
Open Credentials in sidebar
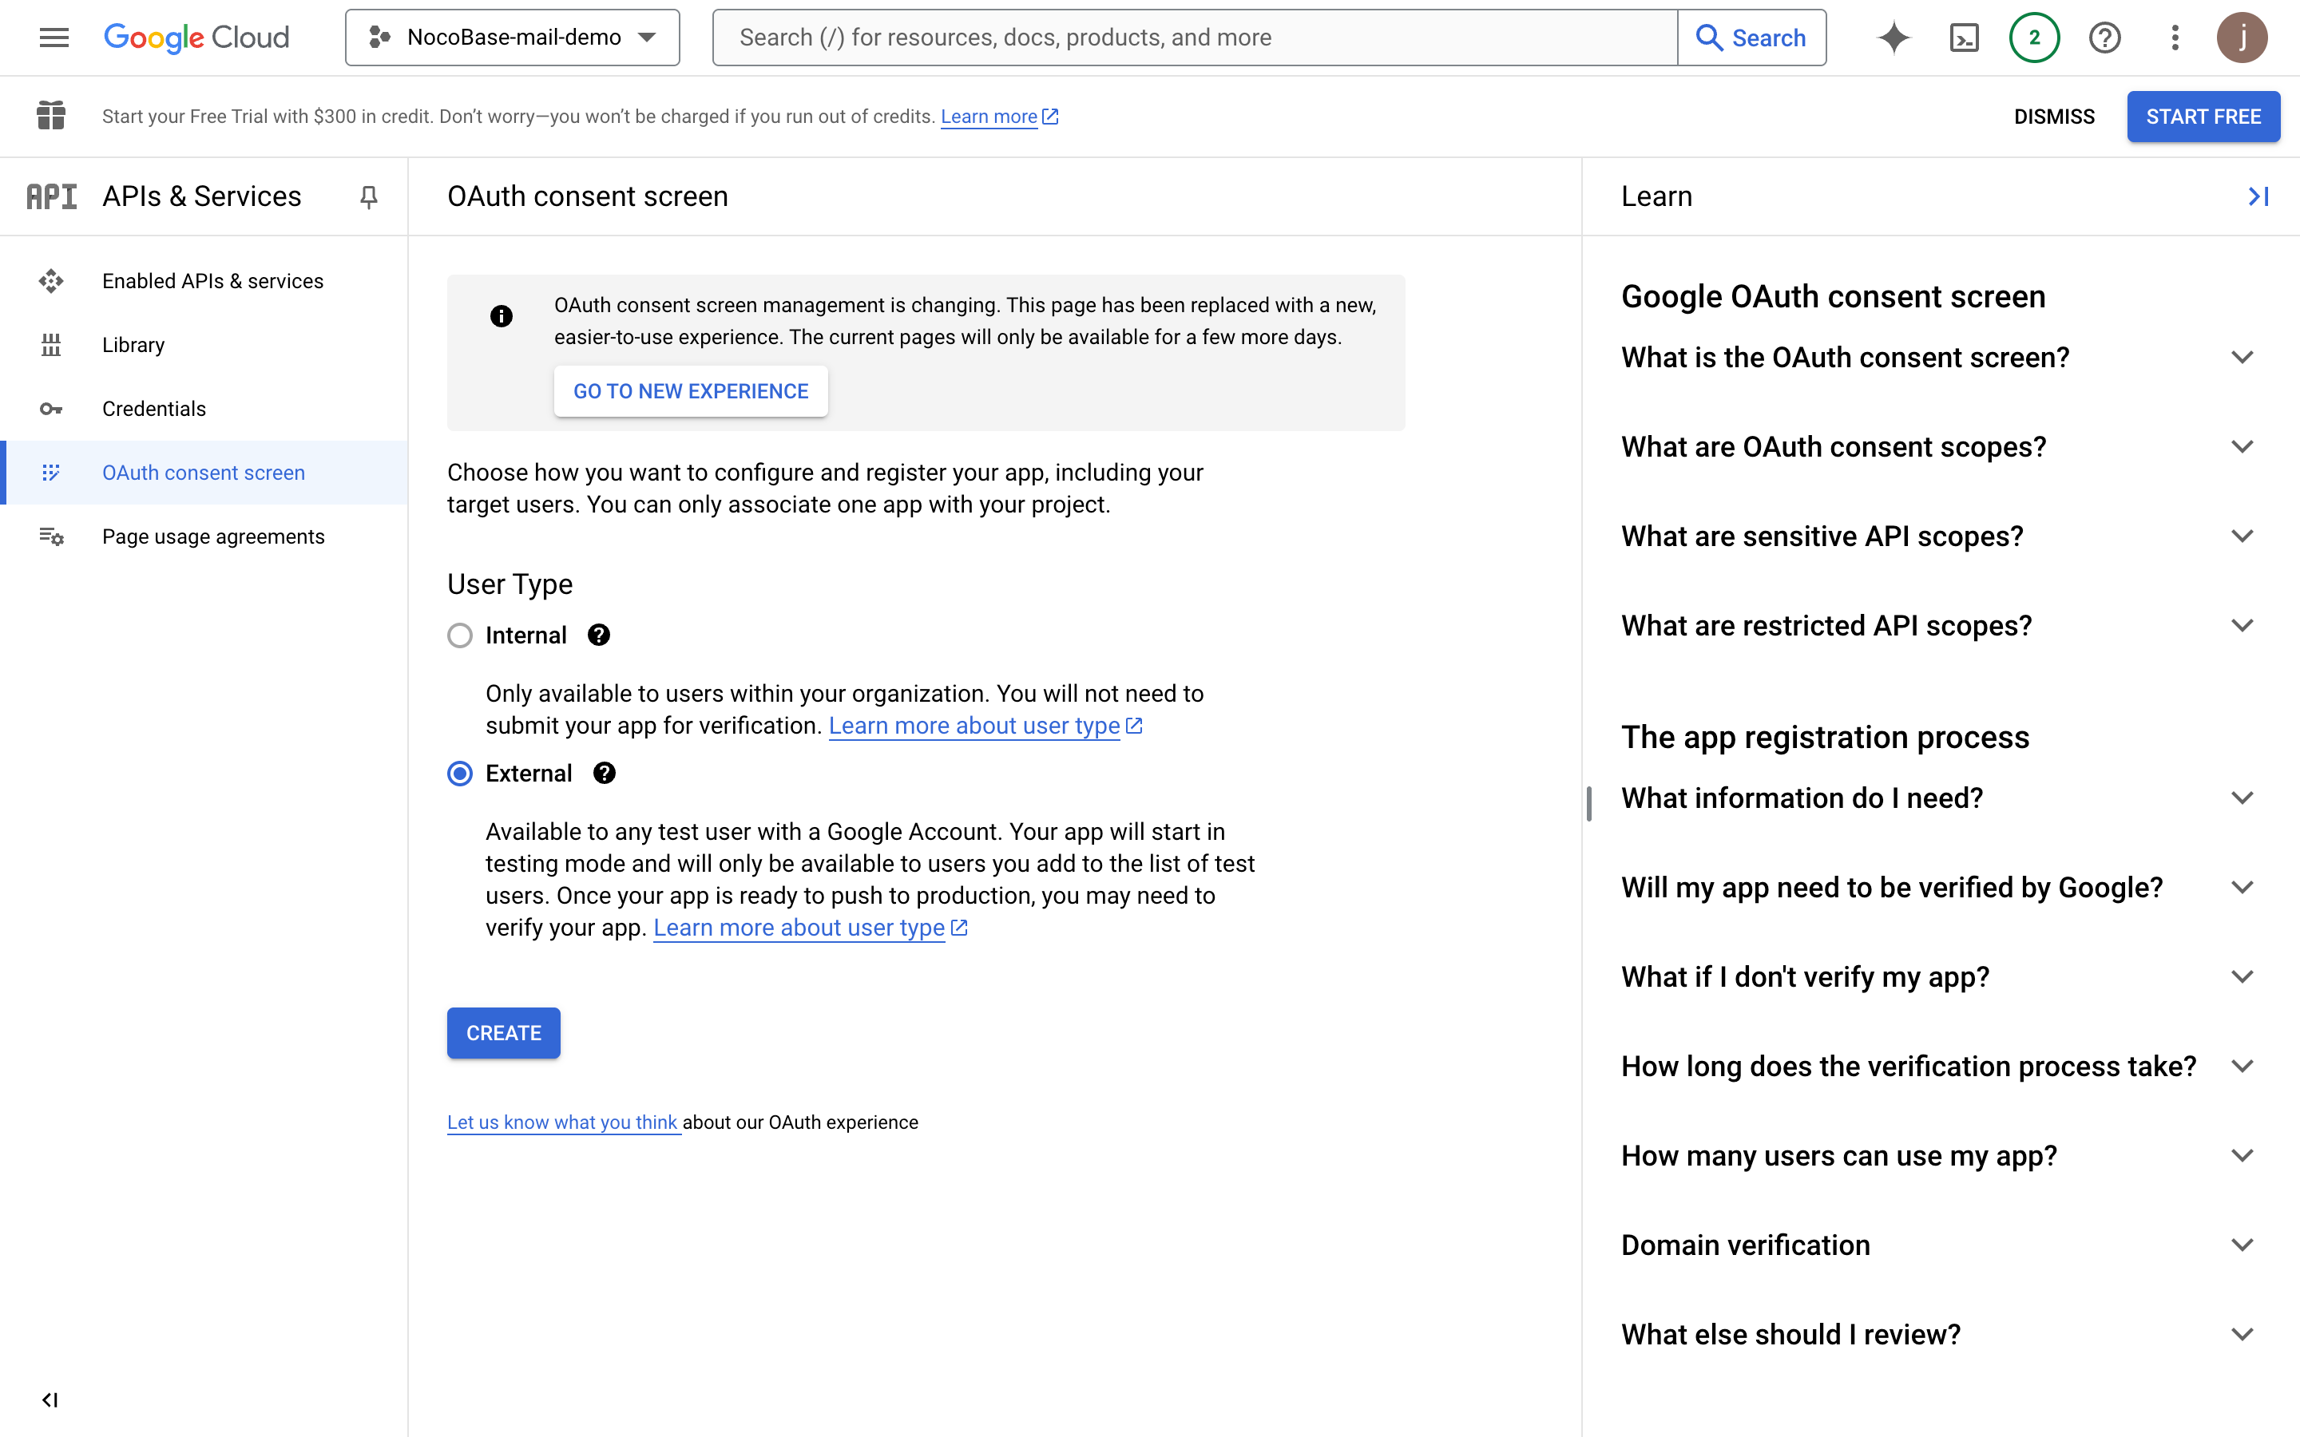coord(153,409)
